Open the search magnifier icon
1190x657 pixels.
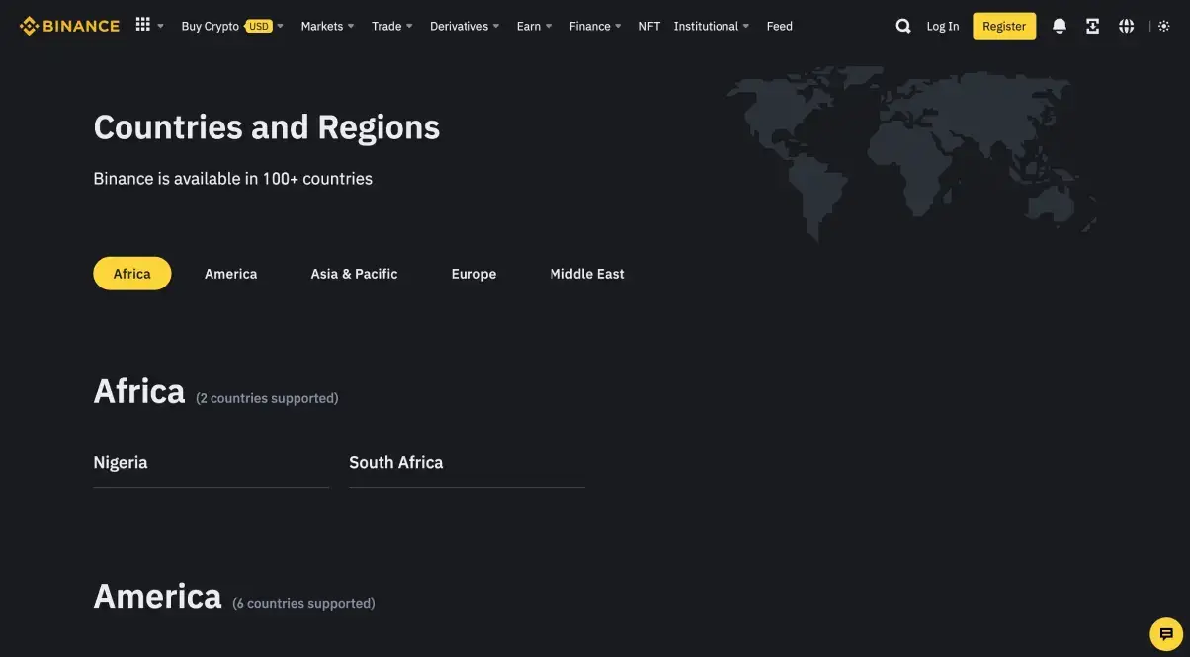click(903, 27)
